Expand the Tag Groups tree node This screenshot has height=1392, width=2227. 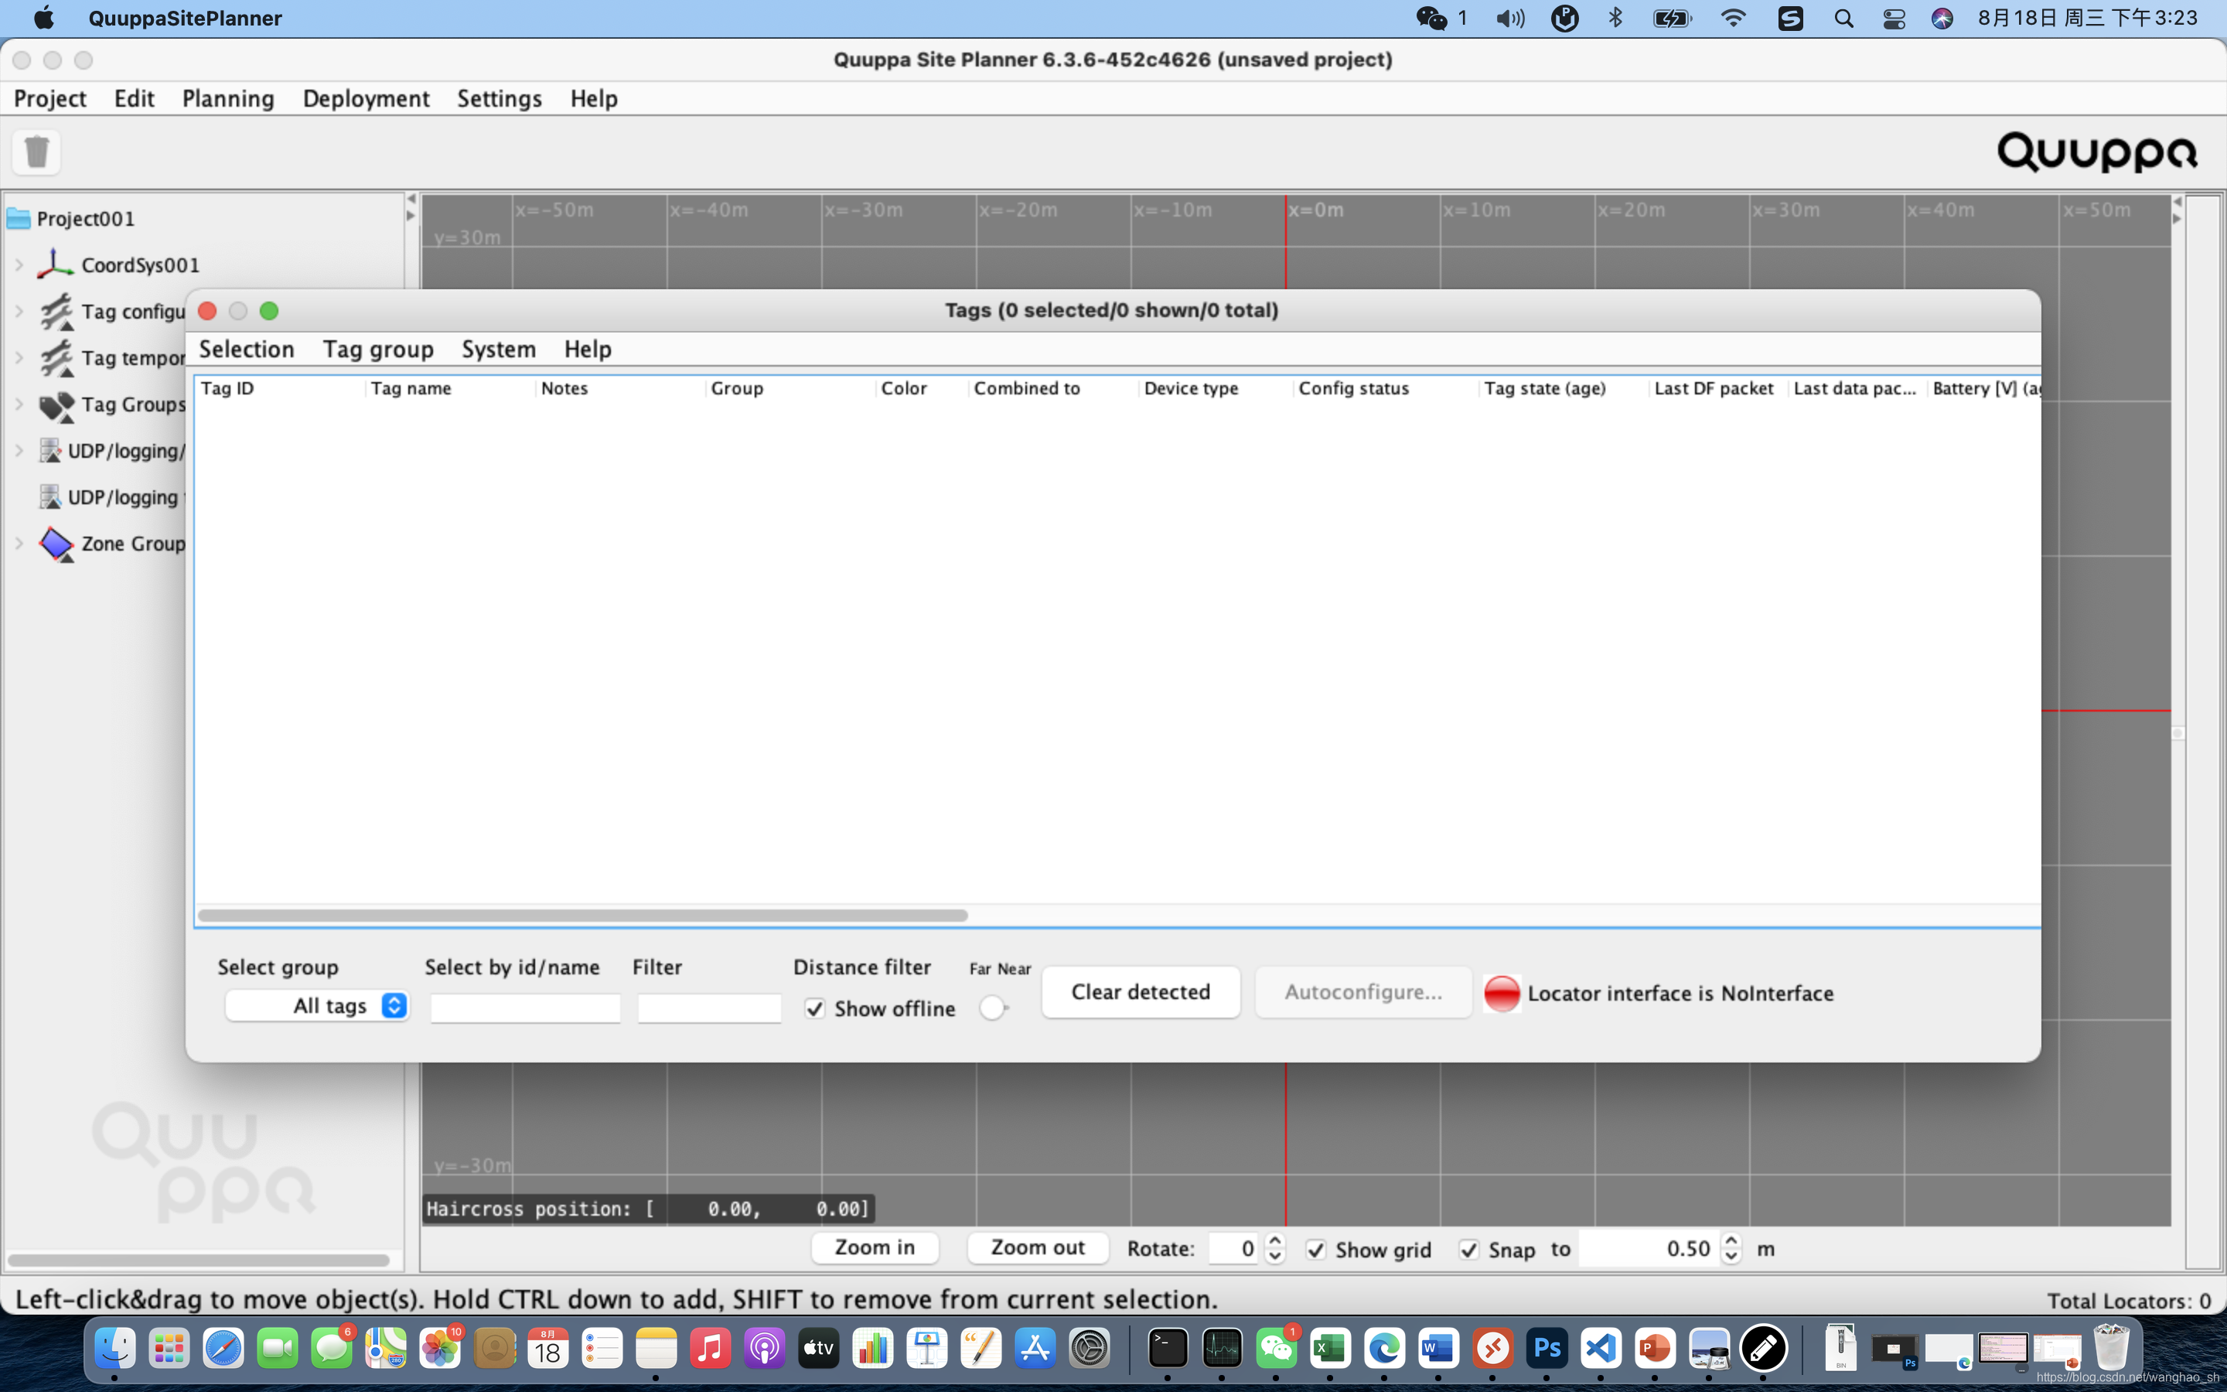(x=19, y=404)
